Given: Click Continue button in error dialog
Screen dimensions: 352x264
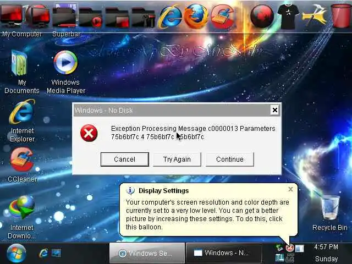Looking at the screenshot, I should pyautogui.click(x=230, y=159).
